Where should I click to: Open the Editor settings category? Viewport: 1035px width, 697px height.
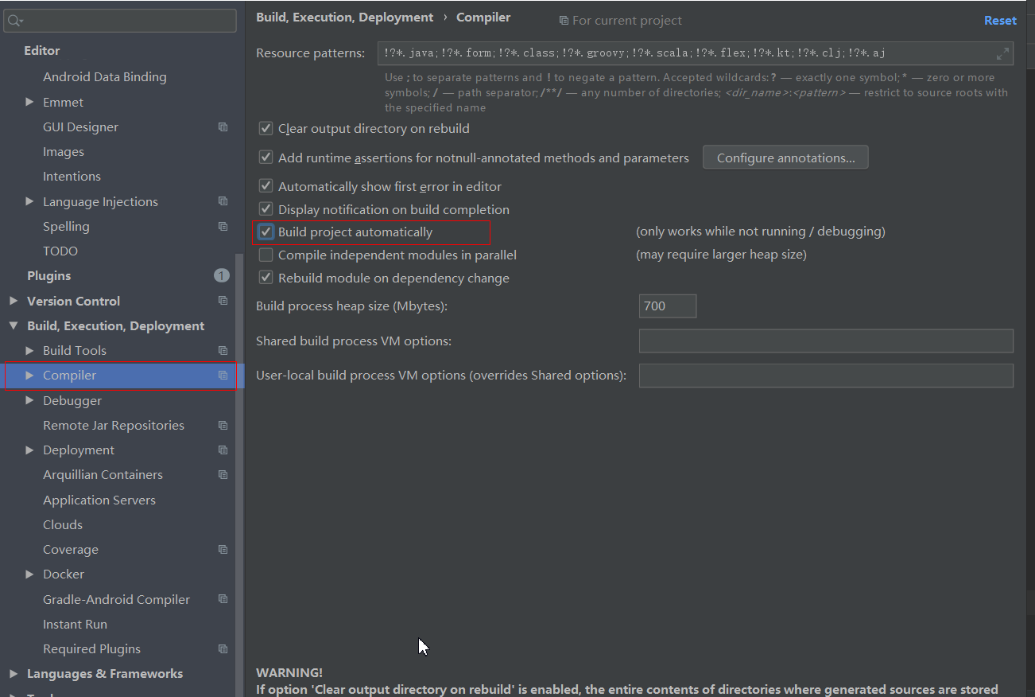(42, 50)
